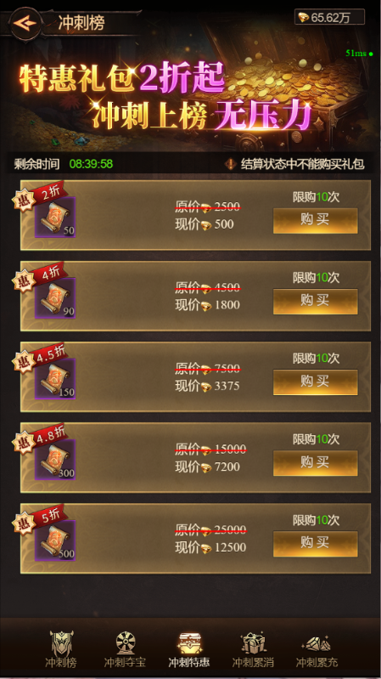Click the 2折 discount badge
381x679 pixels.
click(50, 193)
